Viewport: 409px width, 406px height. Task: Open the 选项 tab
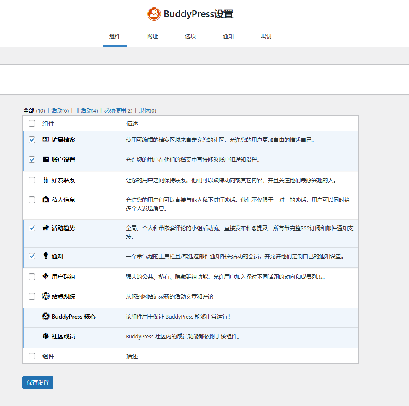(x=190, y=36)
